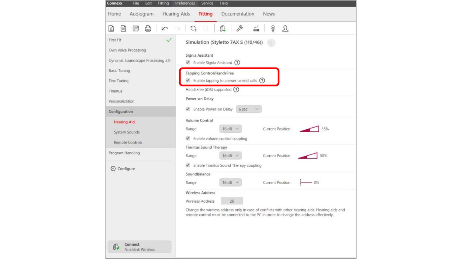
Task: Click Connect Noahlink Wireless button
Action: click(140, 247)
